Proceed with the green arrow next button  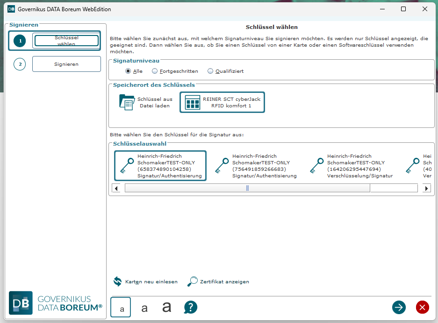tap(399, 308)
